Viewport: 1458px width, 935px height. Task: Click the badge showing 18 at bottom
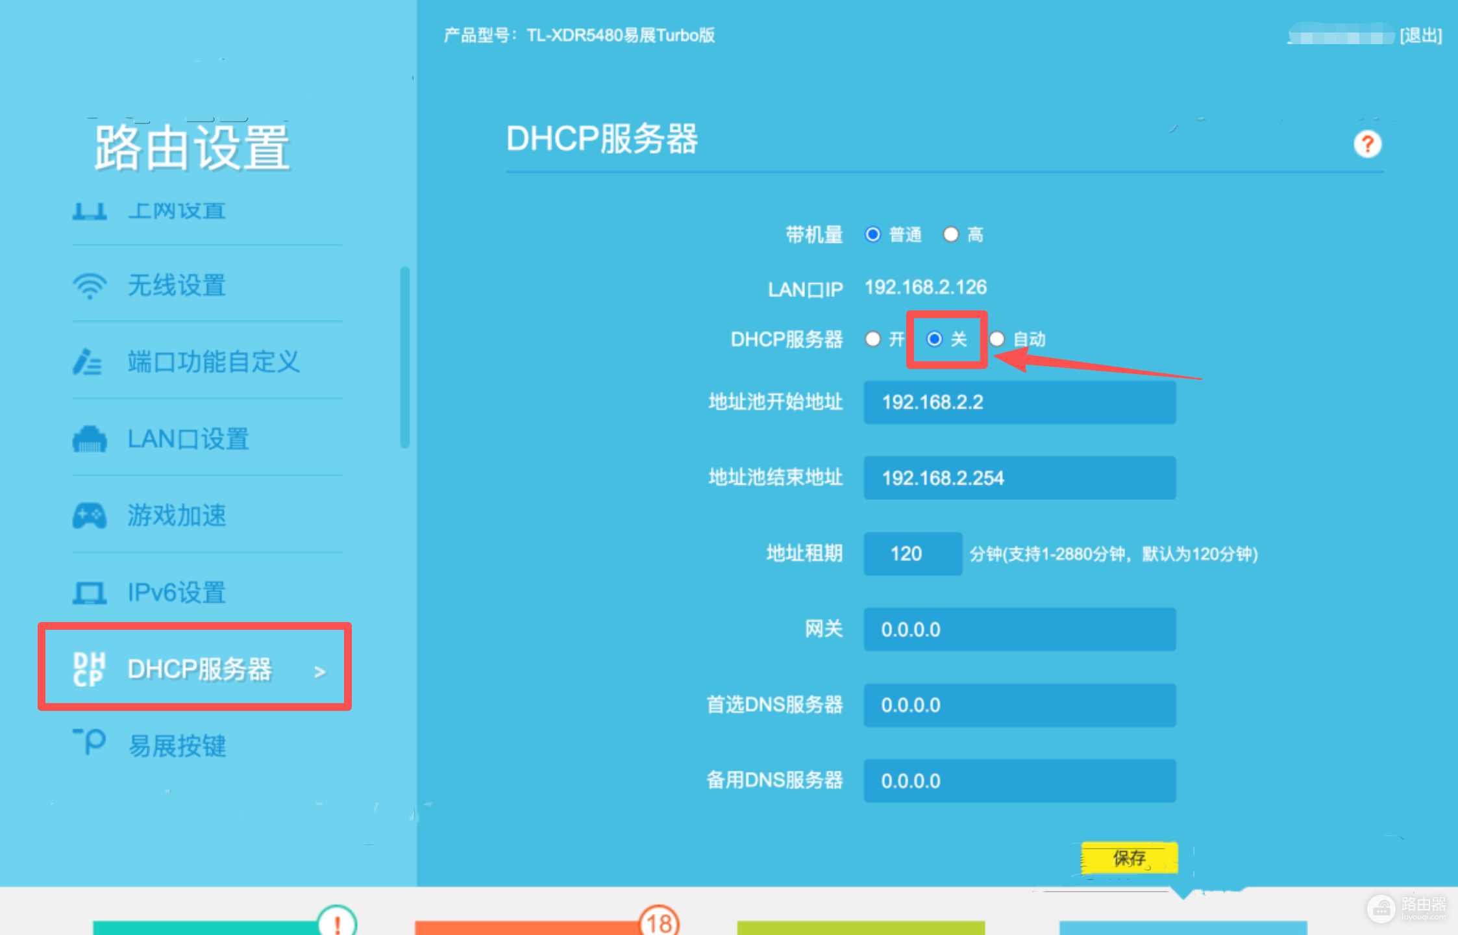659,921
